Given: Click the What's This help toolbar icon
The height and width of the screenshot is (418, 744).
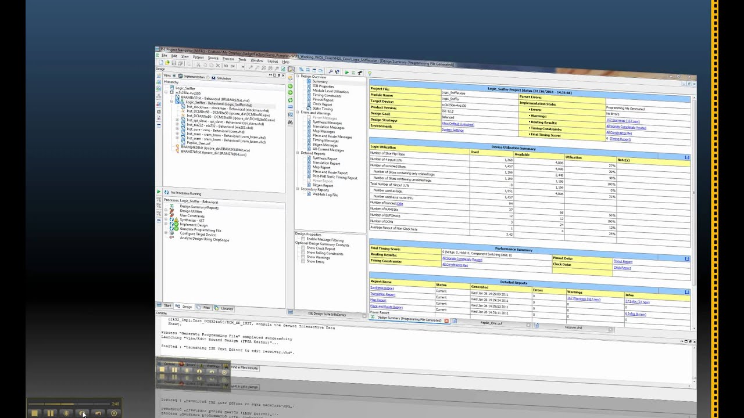Looking at the screenshot, I should pos(337,72).
